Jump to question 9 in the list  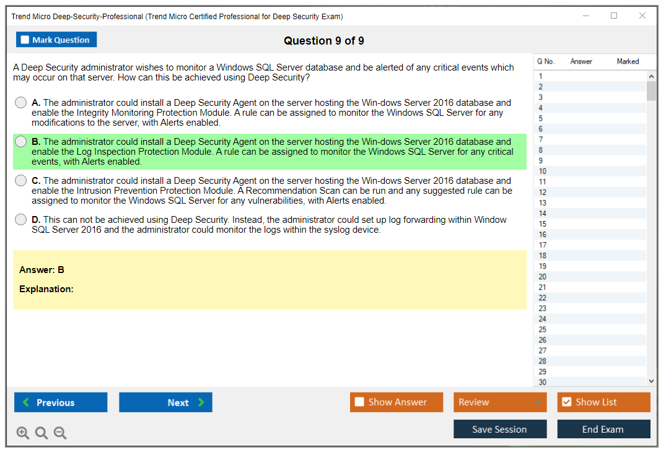tap(541, 160)
